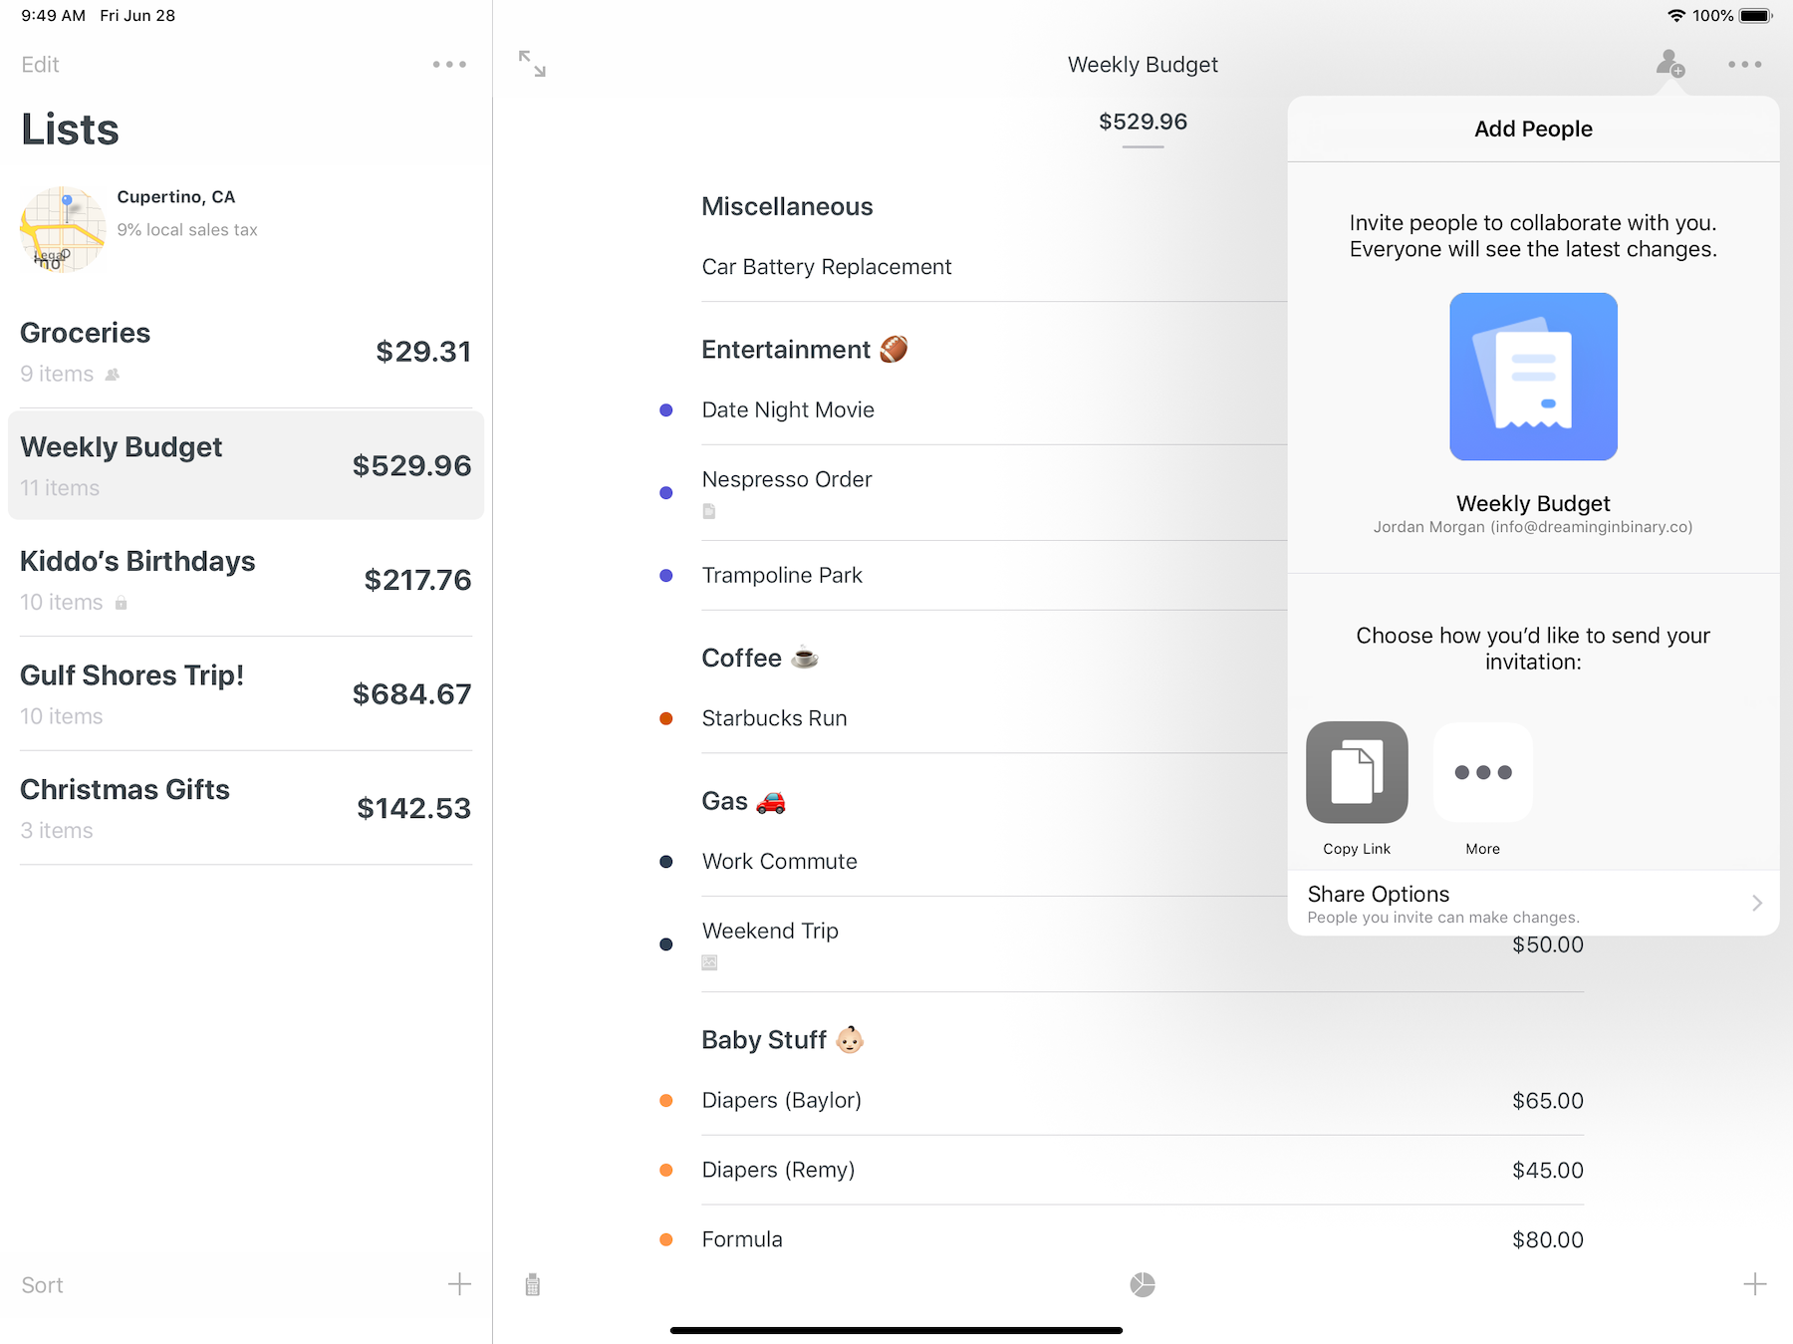Tap the $65.00 price for Diapers (Baylor)

pyautogui.click(x=1548, y=1101)
